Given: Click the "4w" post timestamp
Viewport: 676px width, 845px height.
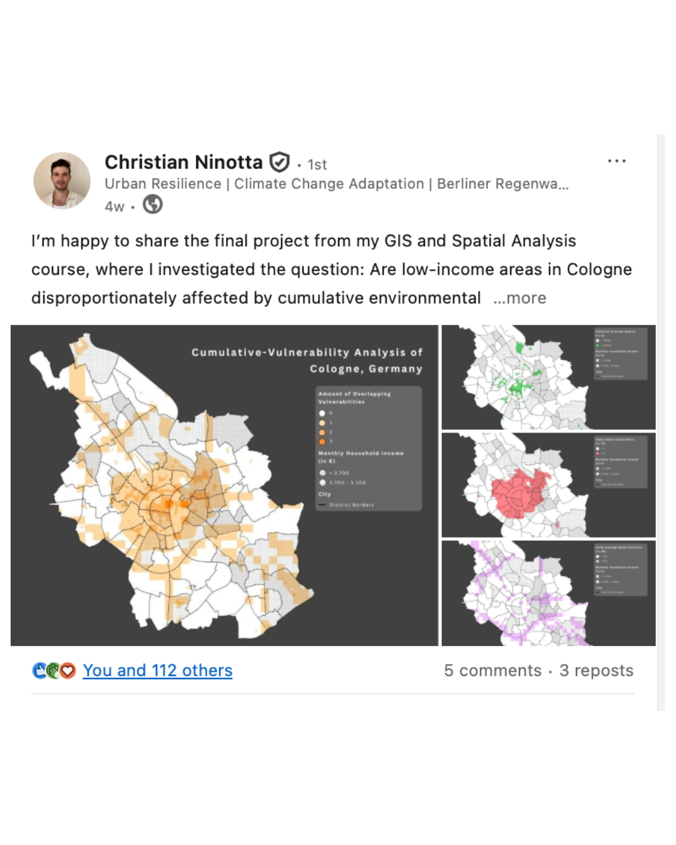Looking at the screenshot, I should pyautogui.click(x=113, y=206).
